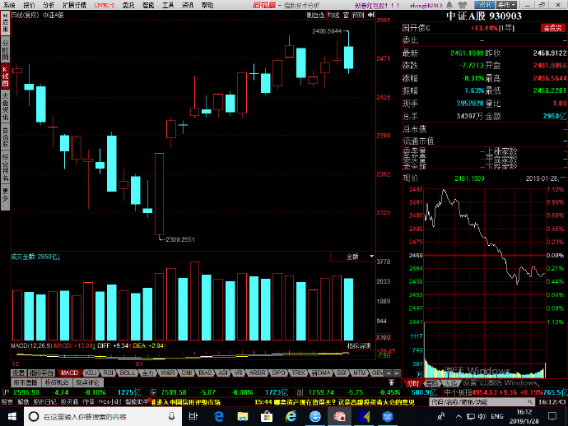568x426 pixels.
Task: Open the 智能 menu
Action: (148, 5)
